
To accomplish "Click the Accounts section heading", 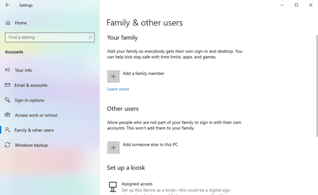I will [x=14, y=52].
